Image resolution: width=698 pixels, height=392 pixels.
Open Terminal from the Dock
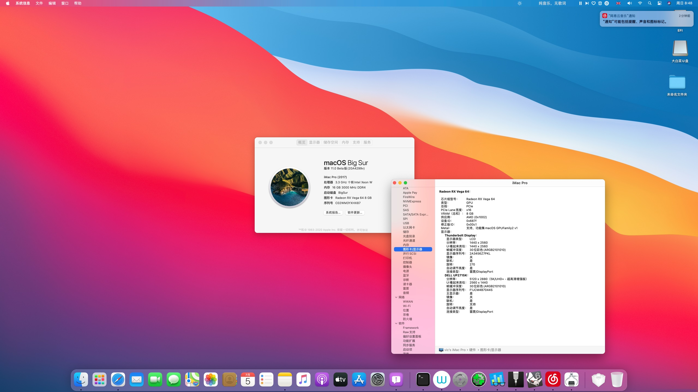click(423, 379)
